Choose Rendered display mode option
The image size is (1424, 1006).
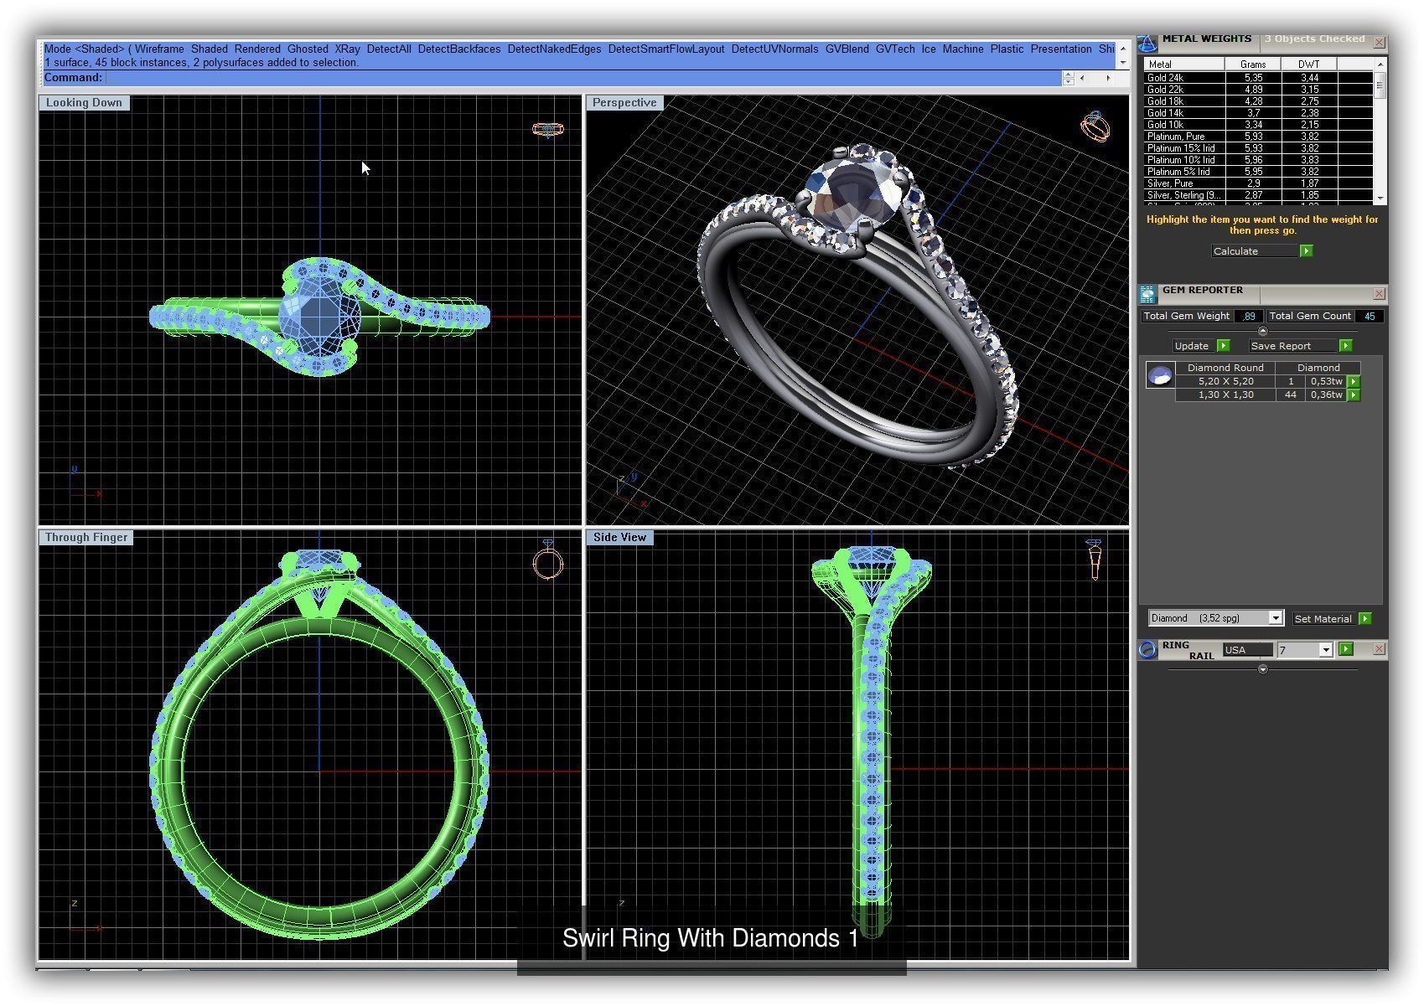pos(257,49)
